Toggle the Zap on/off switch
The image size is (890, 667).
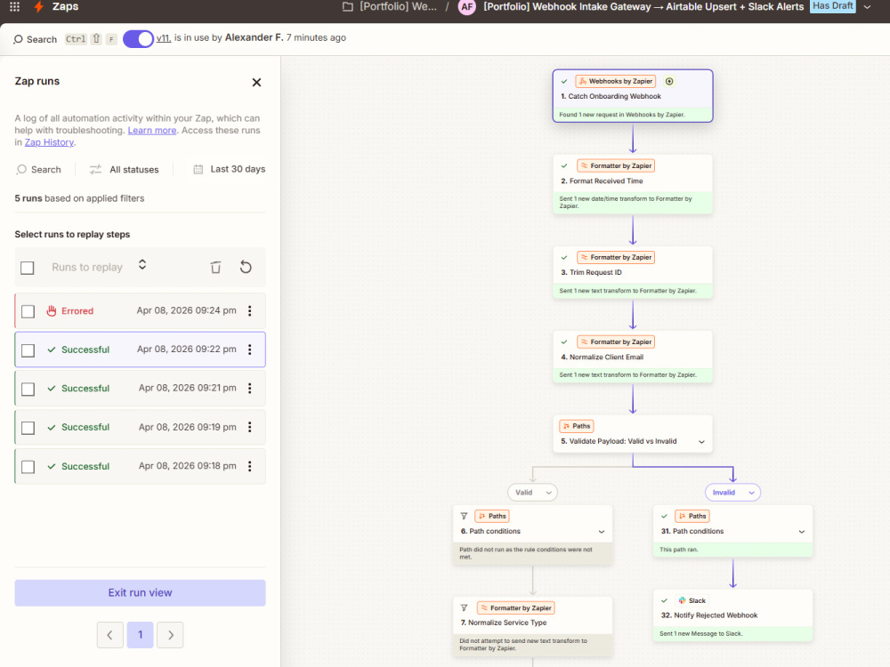139,38
